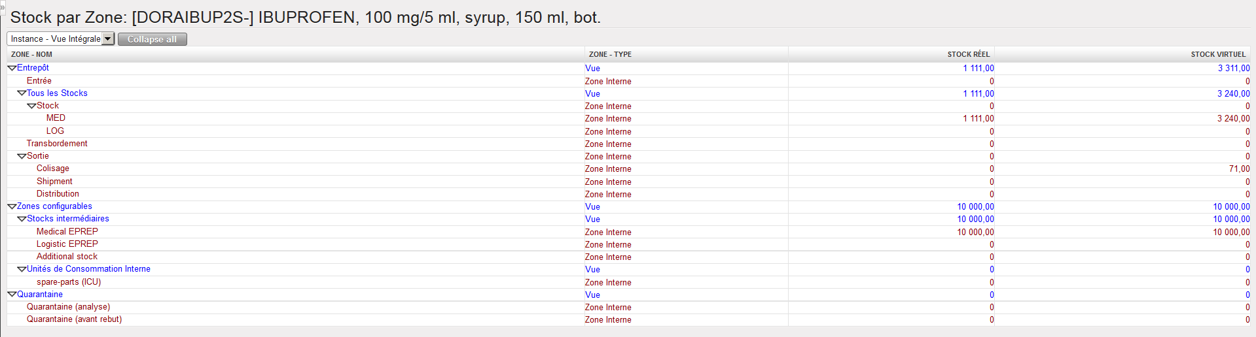The height and width of the screenshot is (337, 1256).
Task: Click the Transbordement zone row
Action: pyautogui.click(x=57, y=144)
